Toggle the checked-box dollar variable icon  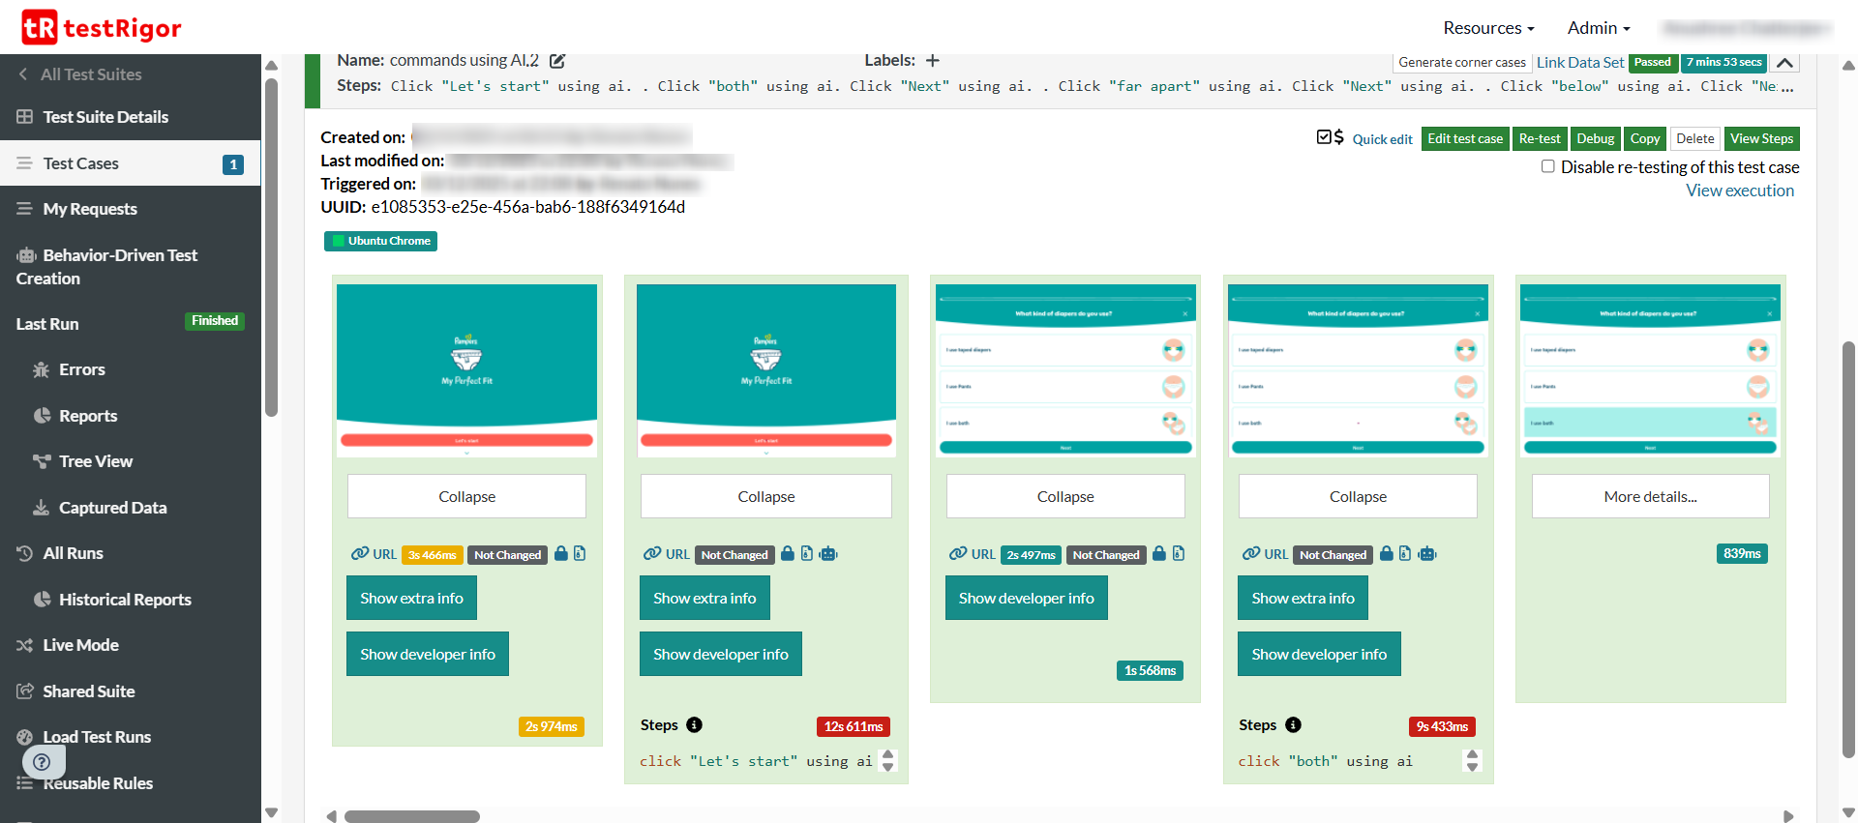[1330, 138]
